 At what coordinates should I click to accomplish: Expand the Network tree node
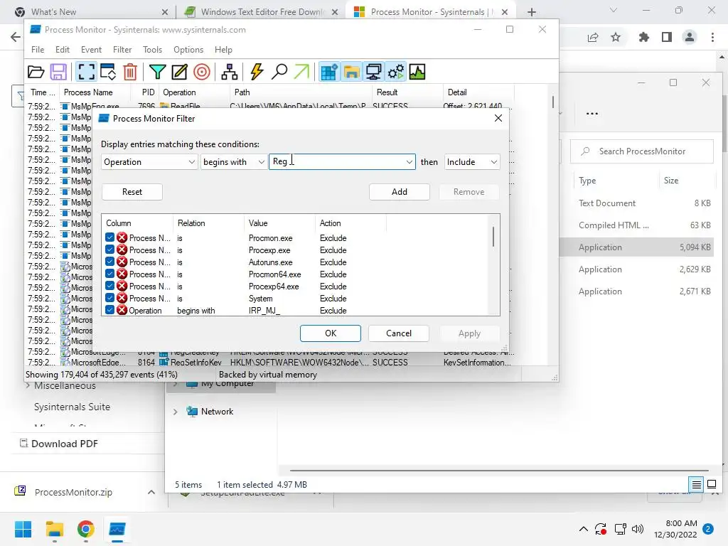tap(176, 412)
